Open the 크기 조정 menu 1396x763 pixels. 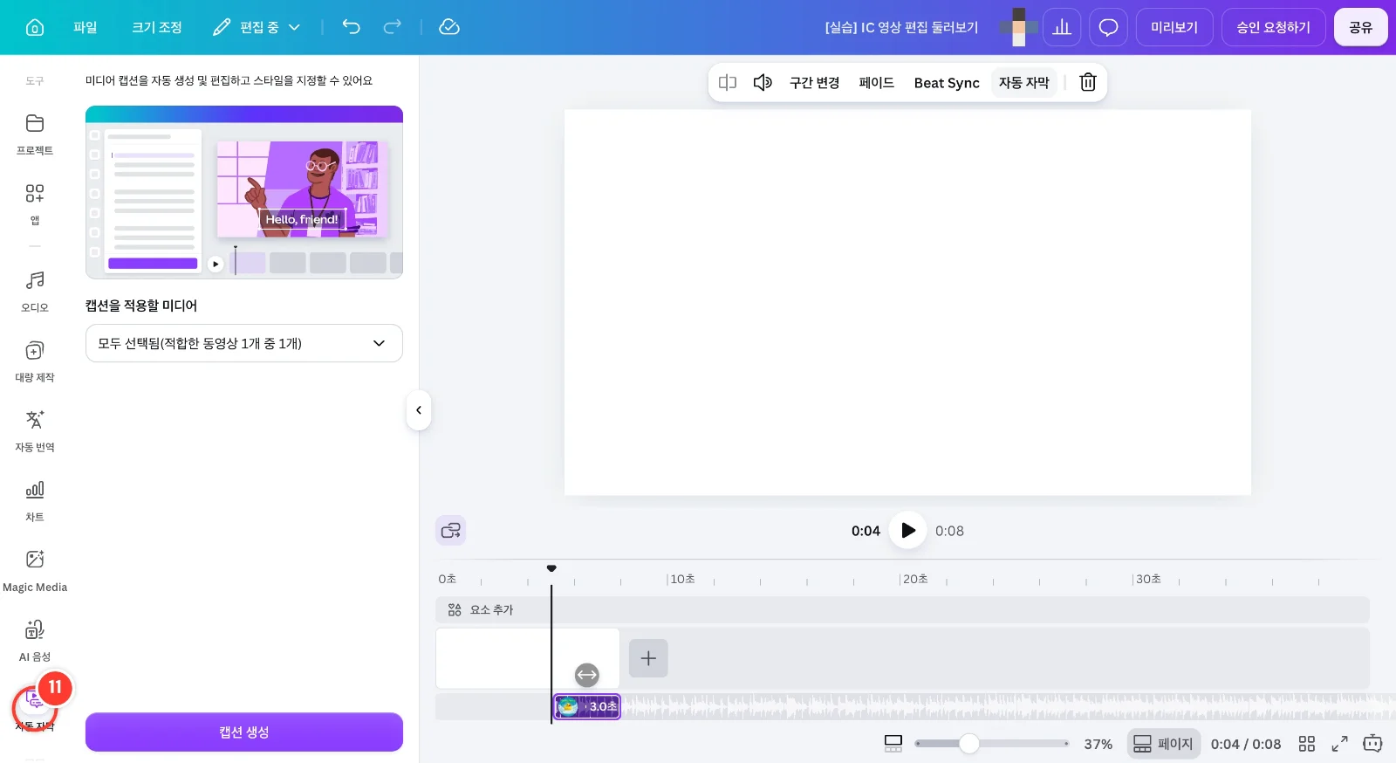point(157,27)
